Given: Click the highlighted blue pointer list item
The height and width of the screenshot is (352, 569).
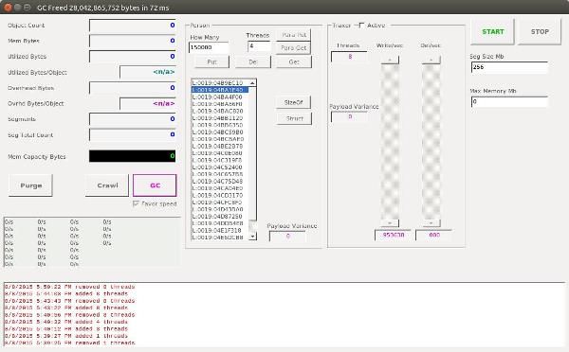Looking at the screenshot, I should (220, 90).
